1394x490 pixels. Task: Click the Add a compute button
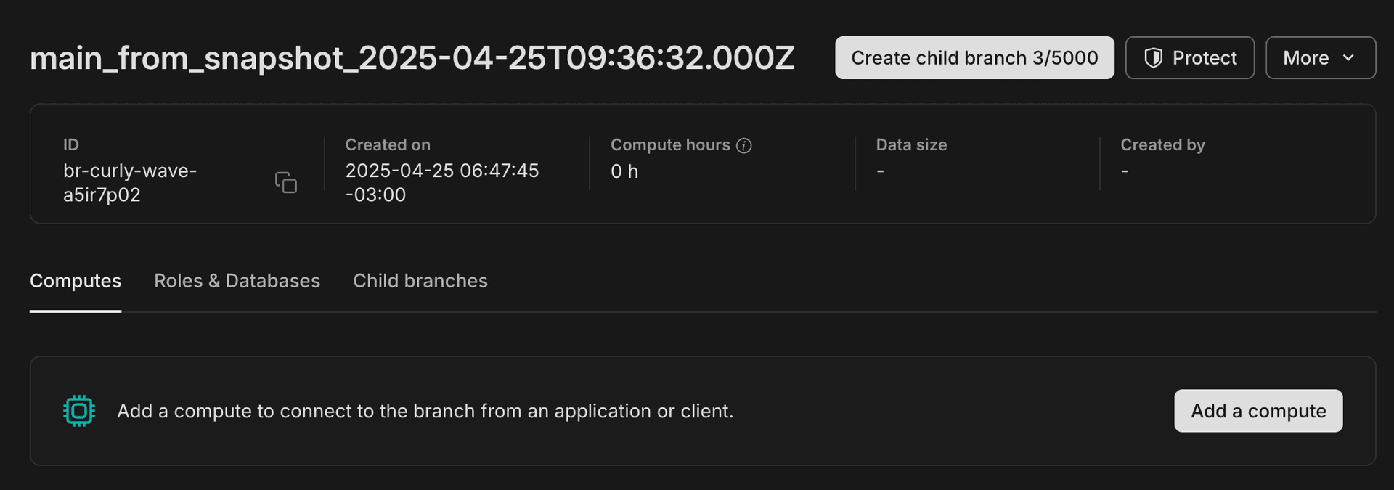(1258, 410)
